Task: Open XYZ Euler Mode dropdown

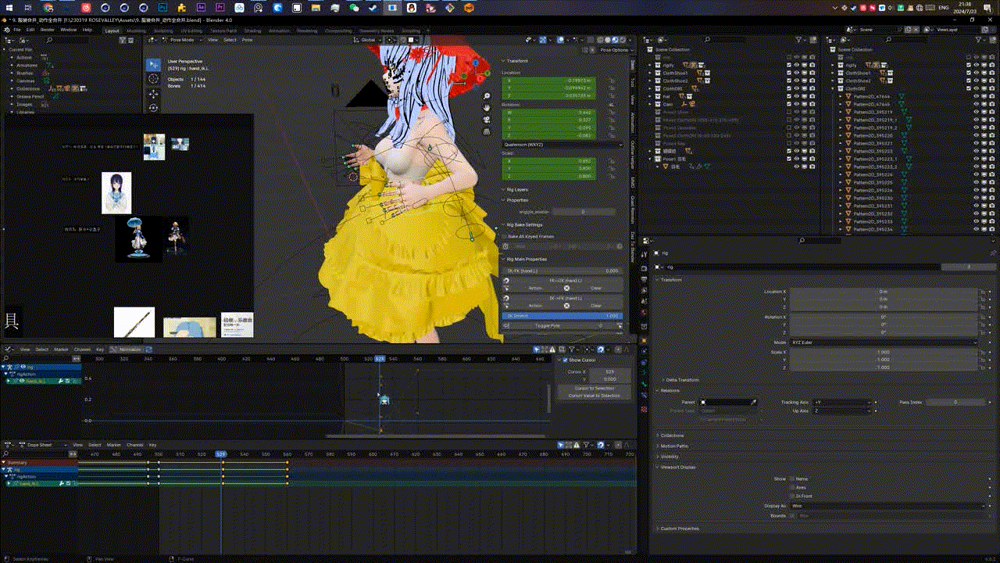Action: point(884,342)
